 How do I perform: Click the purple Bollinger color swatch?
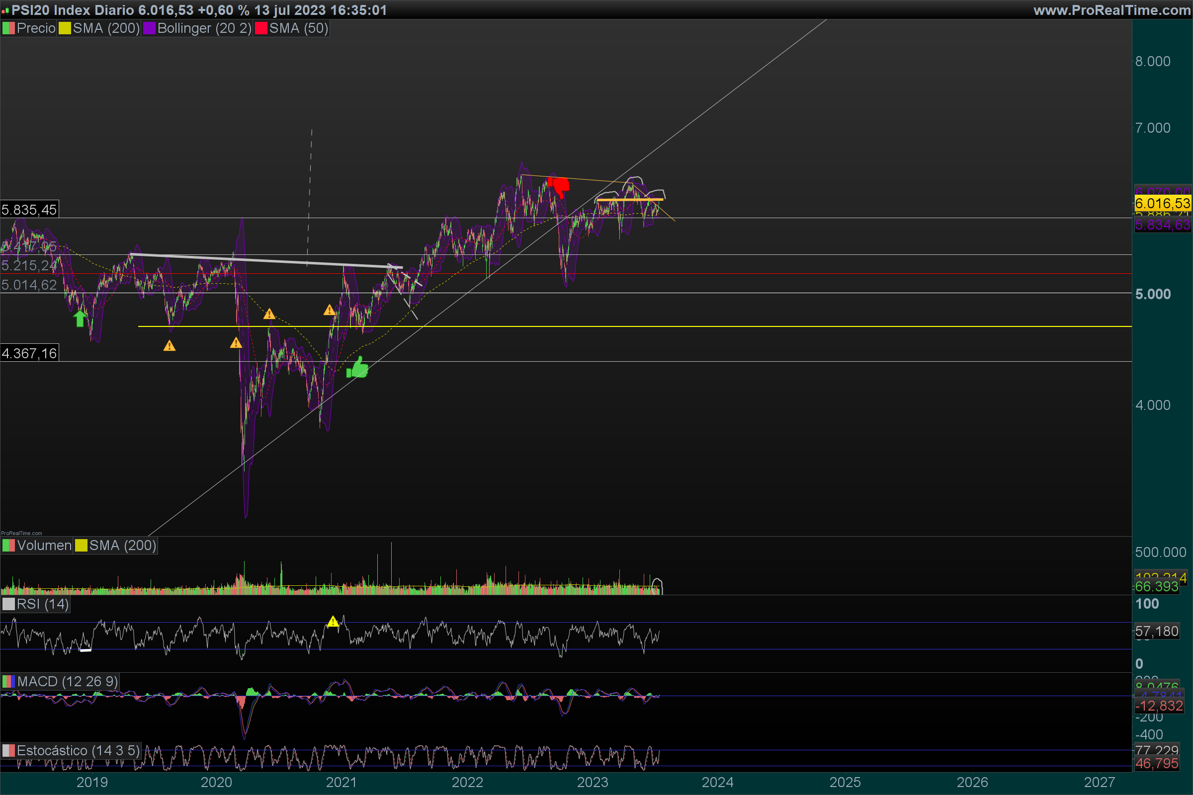click(149, 28)
